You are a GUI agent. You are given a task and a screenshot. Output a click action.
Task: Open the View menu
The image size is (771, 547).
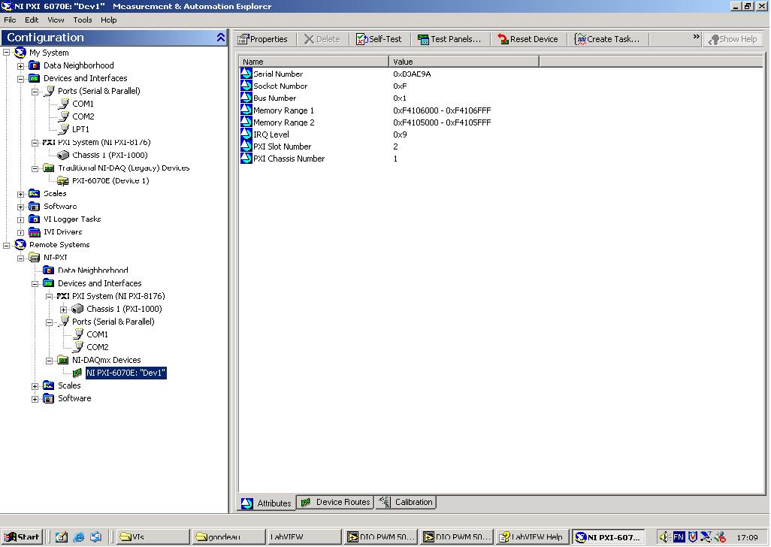[56, 20]
